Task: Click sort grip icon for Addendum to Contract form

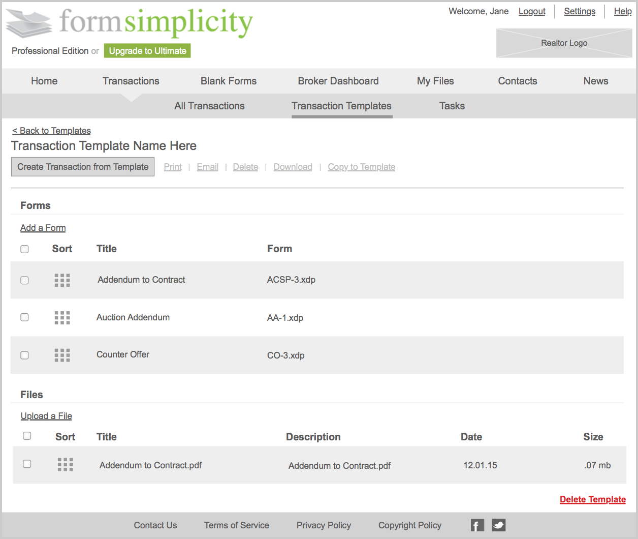Action: click(62, 280)
